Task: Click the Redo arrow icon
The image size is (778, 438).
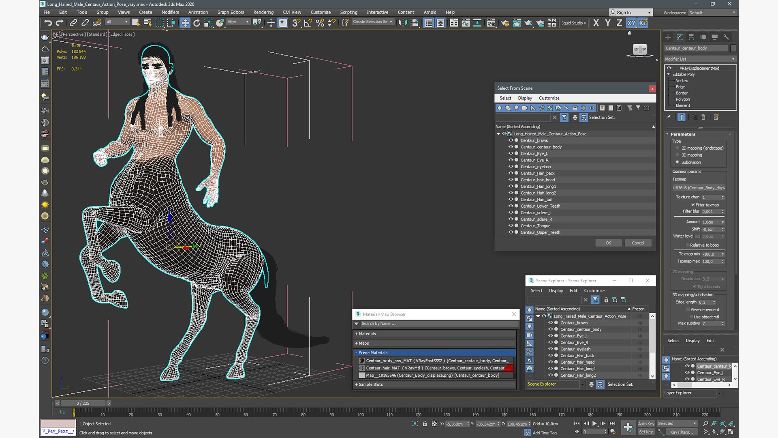Action: (x=60, y=23)
